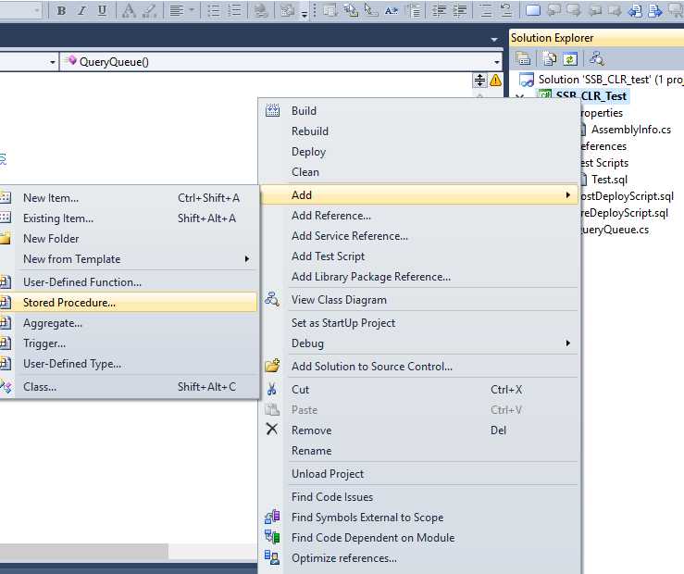Toggle Italic formatting in toolbar
The height and width of the screenshot is (574, 684).
click(x=81, y=10)
